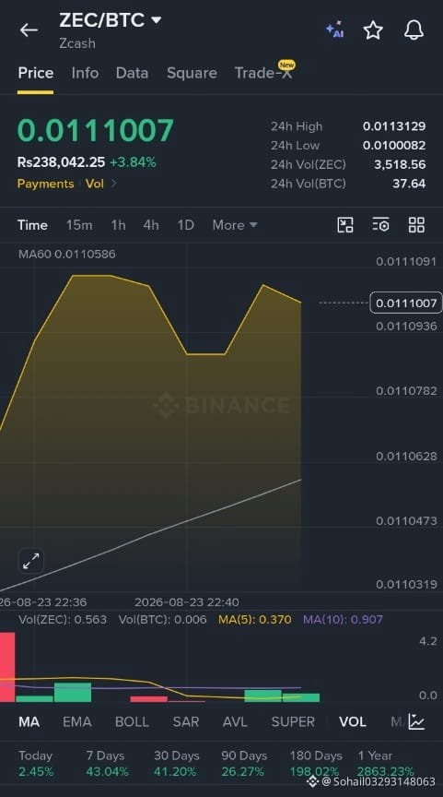
Task: Select the 15m interval
Action: (x=79, y=225)
